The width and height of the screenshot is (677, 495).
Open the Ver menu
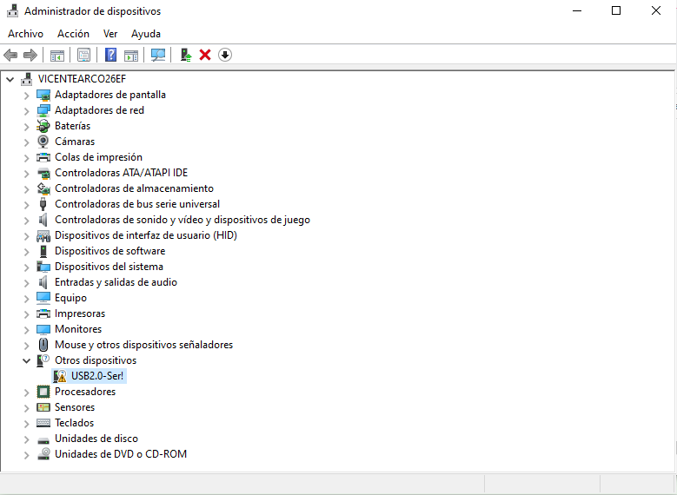pos(110,34)
